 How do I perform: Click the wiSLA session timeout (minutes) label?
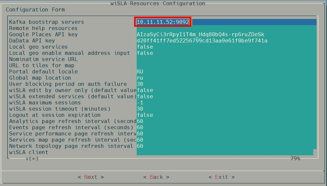[60, 109]
